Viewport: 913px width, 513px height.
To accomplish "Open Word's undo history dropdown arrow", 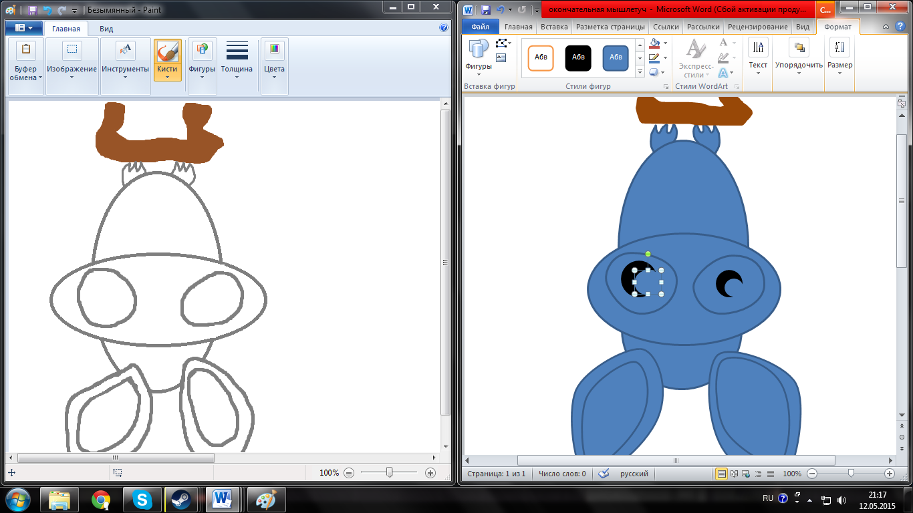I will point(510,10).
